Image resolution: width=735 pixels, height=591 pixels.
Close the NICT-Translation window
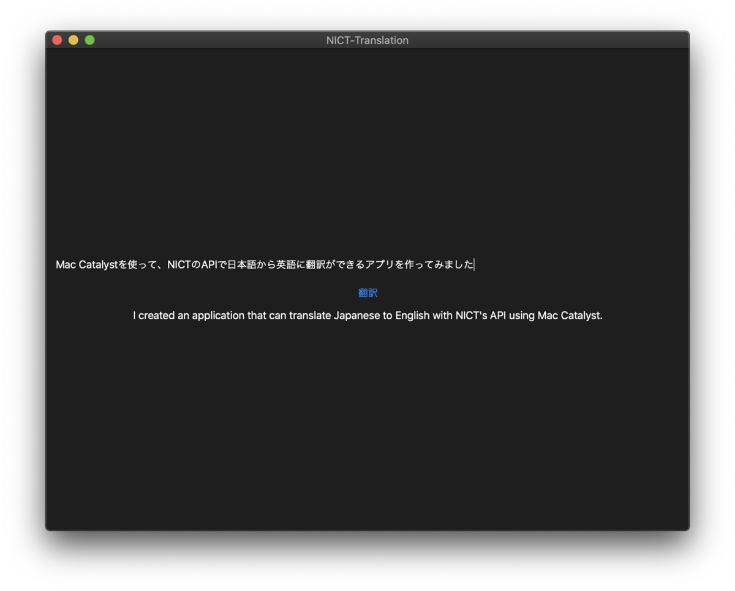(x=57, y=40)
